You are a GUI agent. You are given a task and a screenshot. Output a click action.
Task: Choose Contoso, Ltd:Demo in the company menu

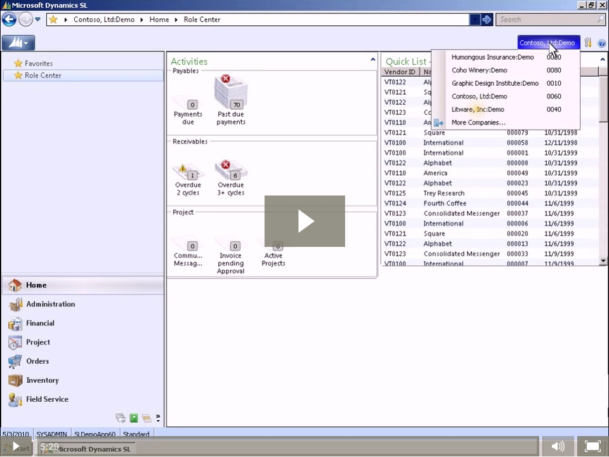506,96
